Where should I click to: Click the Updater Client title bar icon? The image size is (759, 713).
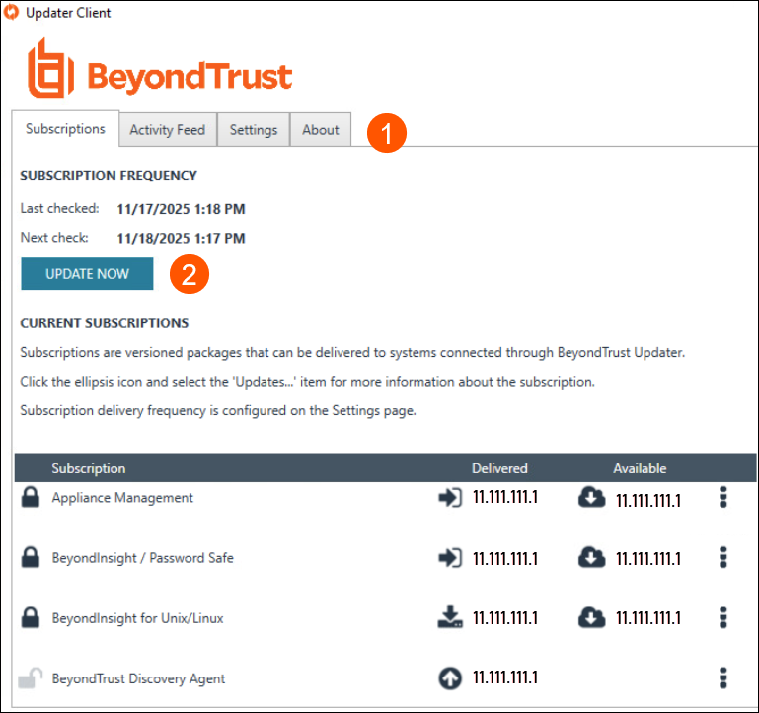pos(11,12)
